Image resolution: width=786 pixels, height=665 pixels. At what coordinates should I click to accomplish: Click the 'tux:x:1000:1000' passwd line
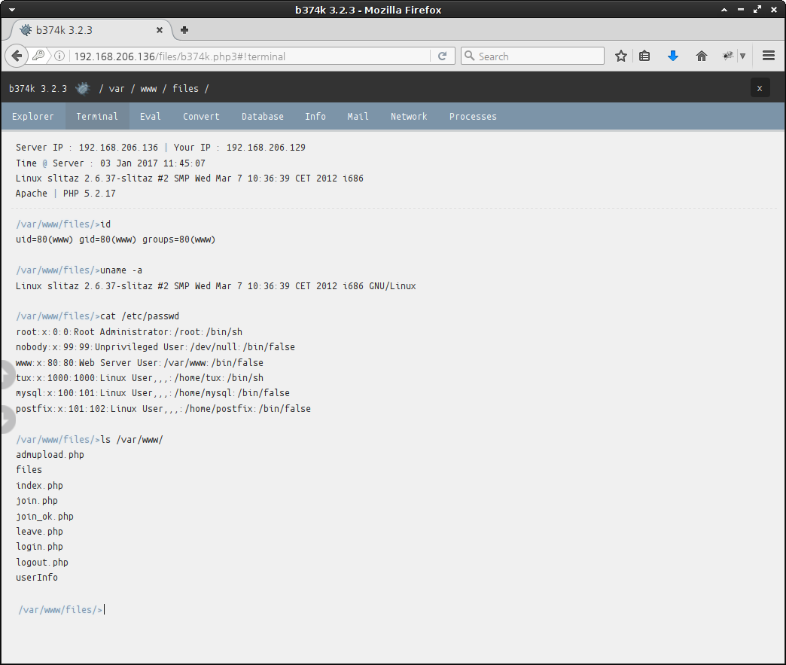tap(139, 377)
